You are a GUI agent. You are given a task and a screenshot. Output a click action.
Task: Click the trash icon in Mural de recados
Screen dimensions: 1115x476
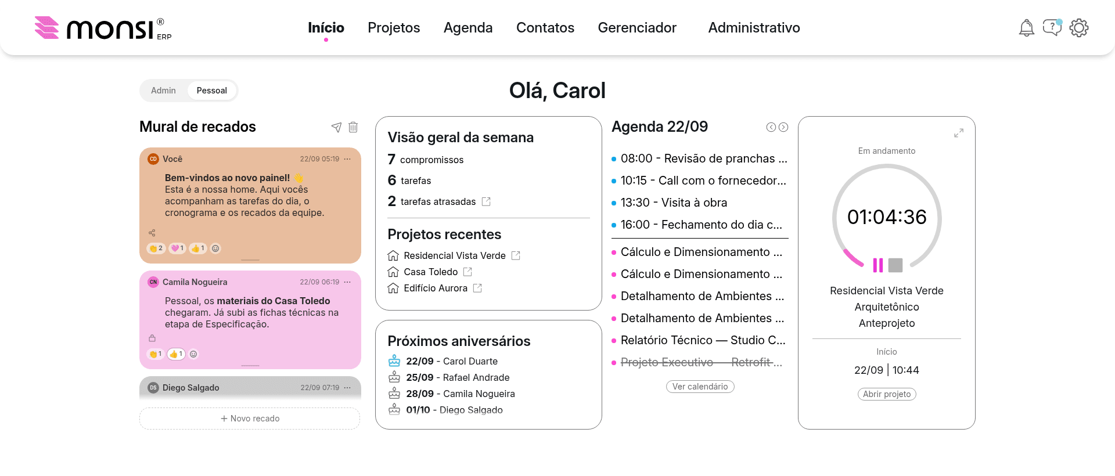(x=353, y=127)
